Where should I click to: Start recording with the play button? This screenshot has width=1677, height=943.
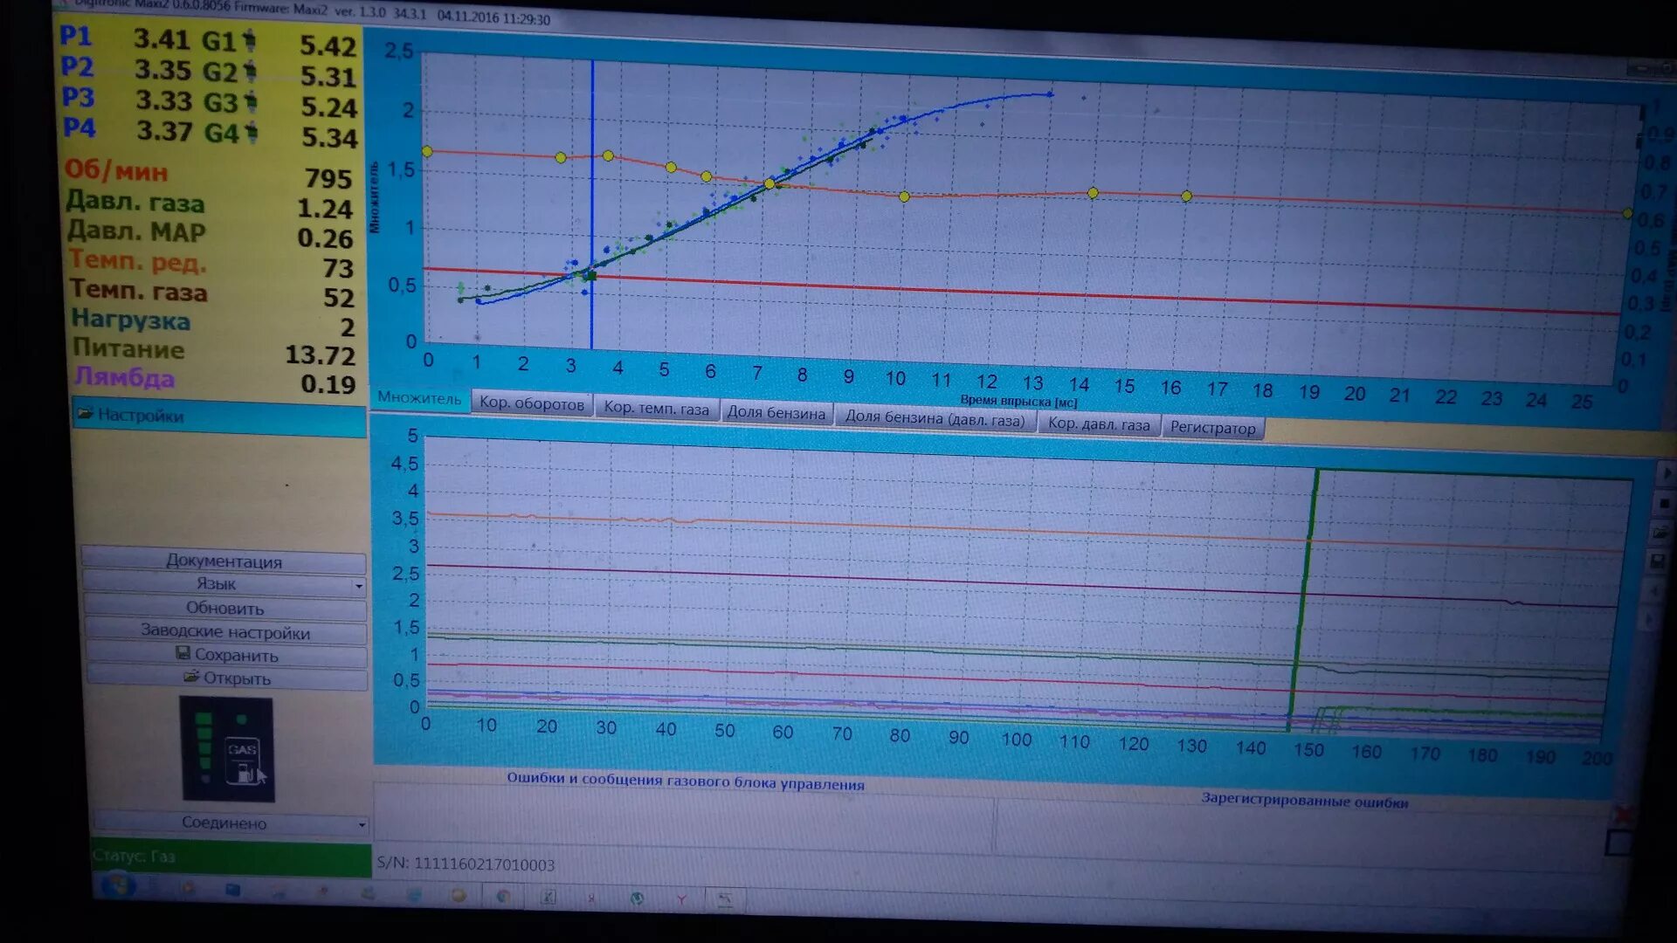click(1667, 473)
